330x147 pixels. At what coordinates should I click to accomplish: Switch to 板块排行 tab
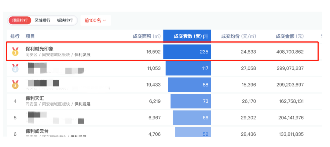[x=65, y=20]
